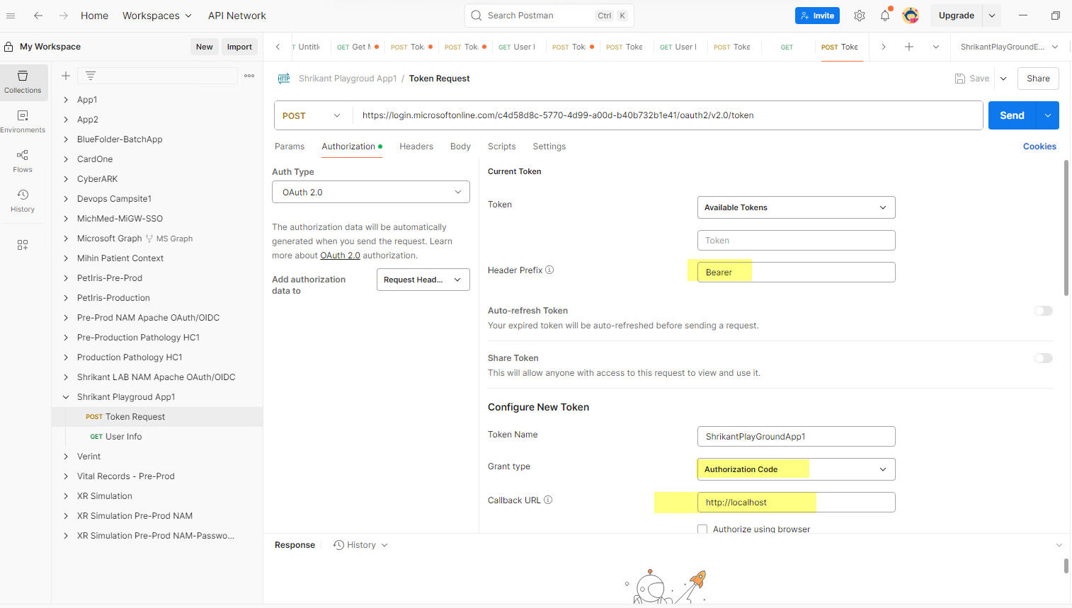
Task: Open Request Headers data dropdown
Action: tap(423, 280)
